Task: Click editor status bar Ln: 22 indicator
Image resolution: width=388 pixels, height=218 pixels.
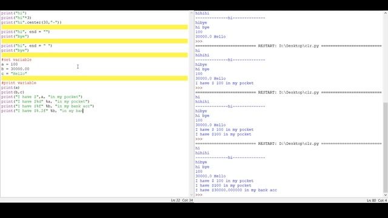Action: click(175, 200)
